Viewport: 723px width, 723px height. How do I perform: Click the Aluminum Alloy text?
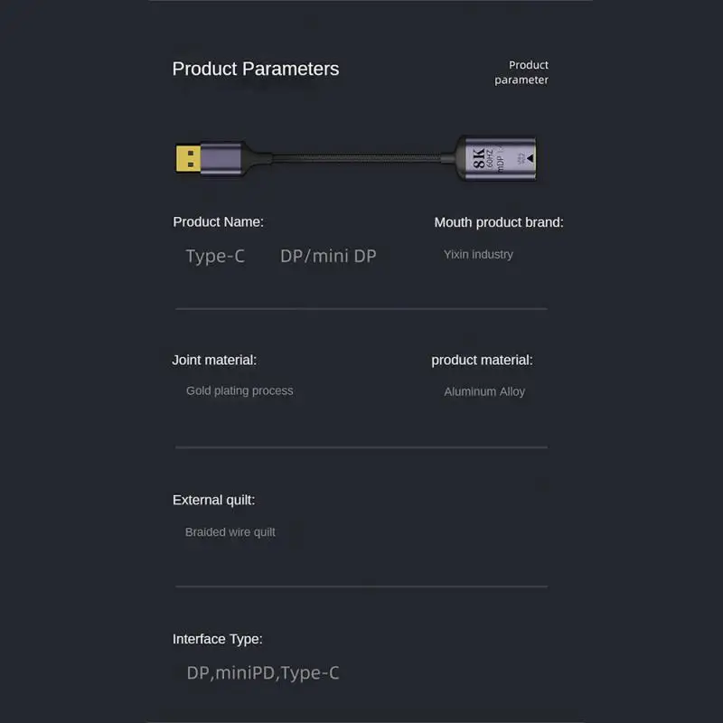point(484,391)
